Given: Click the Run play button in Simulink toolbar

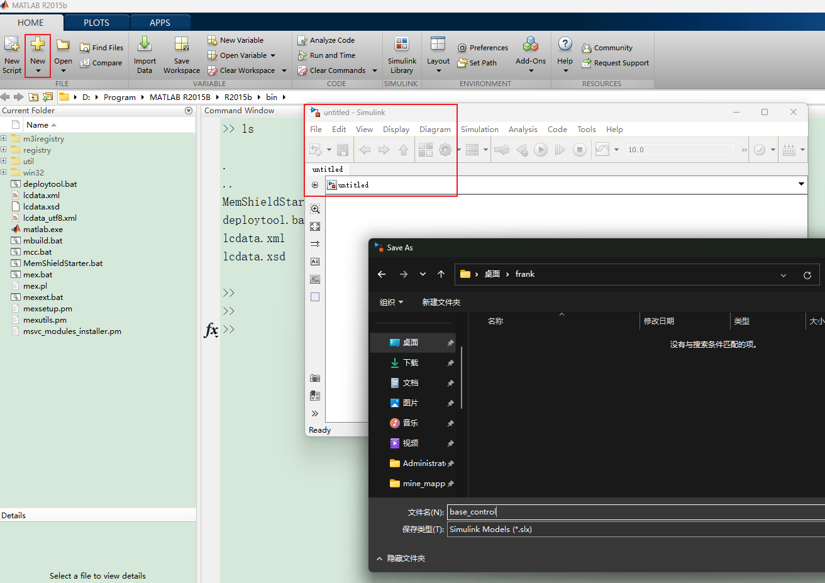Looking at the screenshot, I should (541, 150).
